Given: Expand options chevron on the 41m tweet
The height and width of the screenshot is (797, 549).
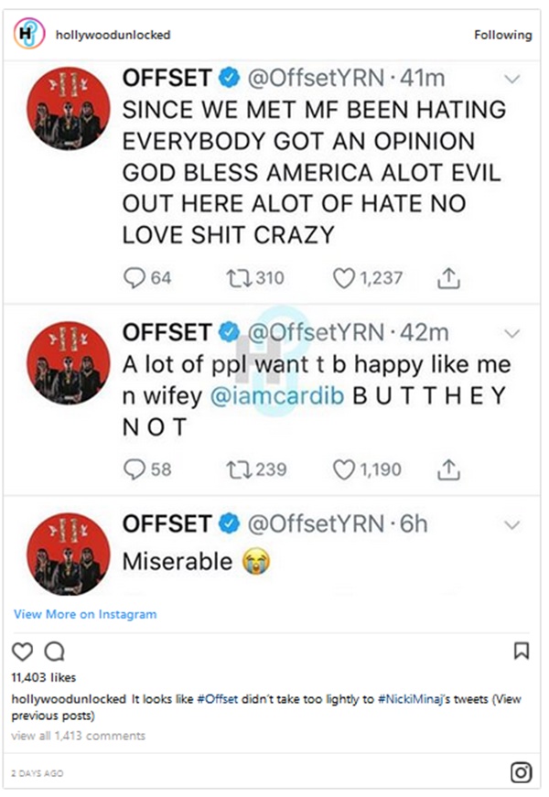Looking at the screenshot, I should (x=513, y=79).
